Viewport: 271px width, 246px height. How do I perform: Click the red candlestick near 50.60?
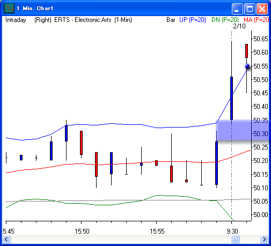(x=246, y=51)
